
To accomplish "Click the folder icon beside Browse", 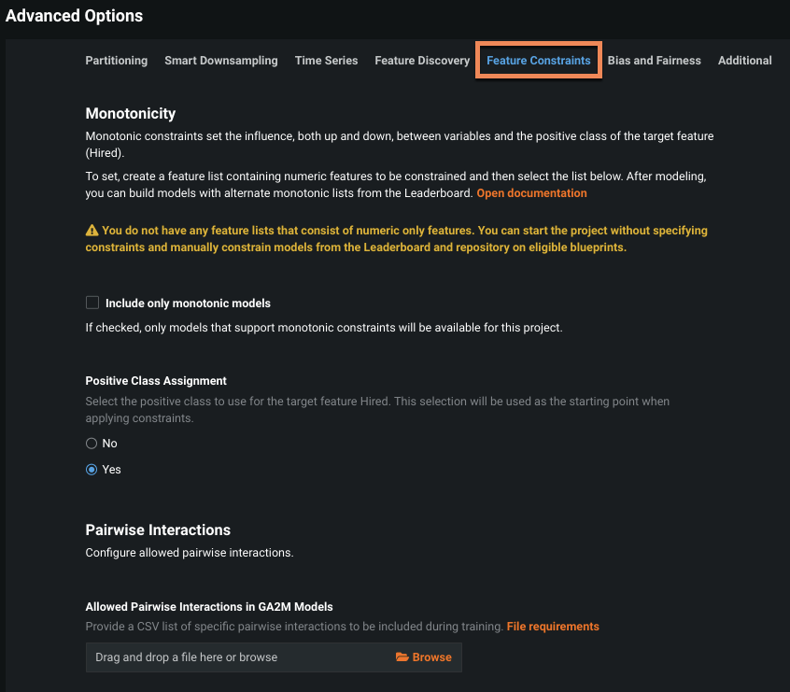I will pyautogui.click(x=402, y=657).
